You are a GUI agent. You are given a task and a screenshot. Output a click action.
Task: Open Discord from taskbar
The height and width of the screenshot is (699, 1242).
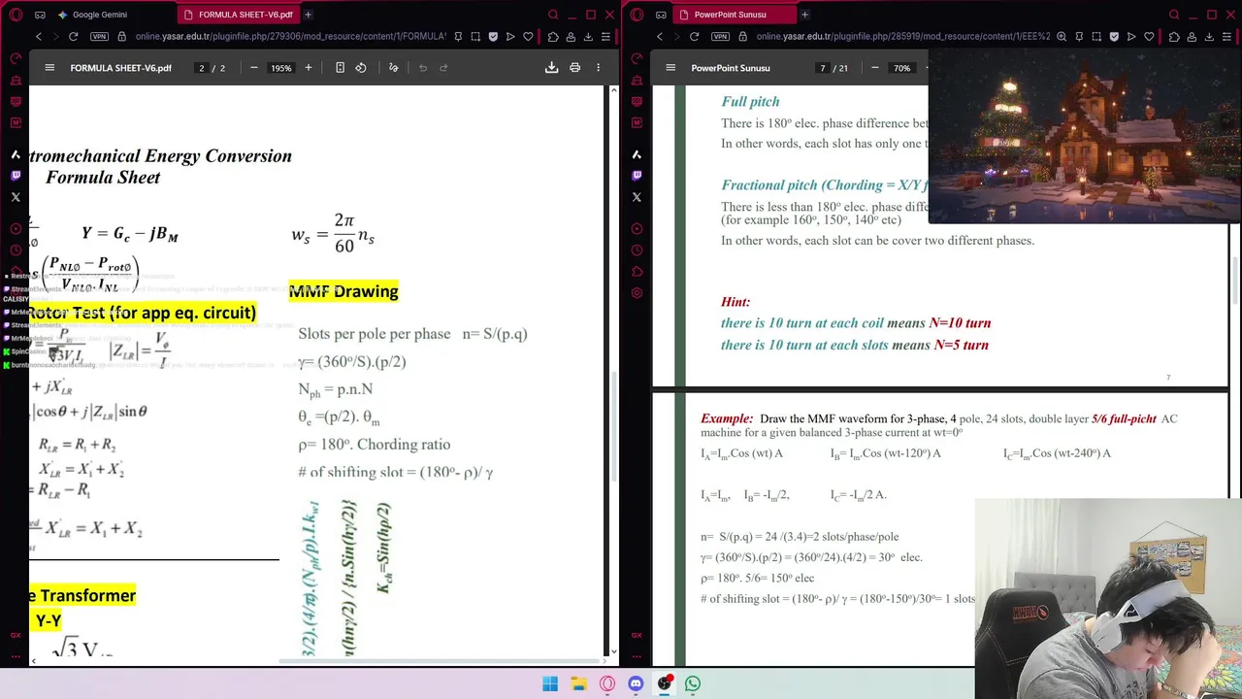click(636, 683)
